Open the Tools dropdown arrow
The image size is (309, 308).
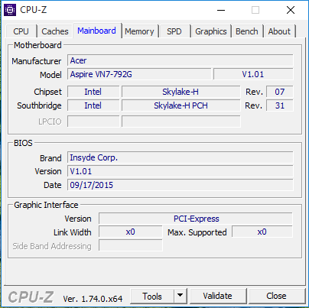click(181, 296)
